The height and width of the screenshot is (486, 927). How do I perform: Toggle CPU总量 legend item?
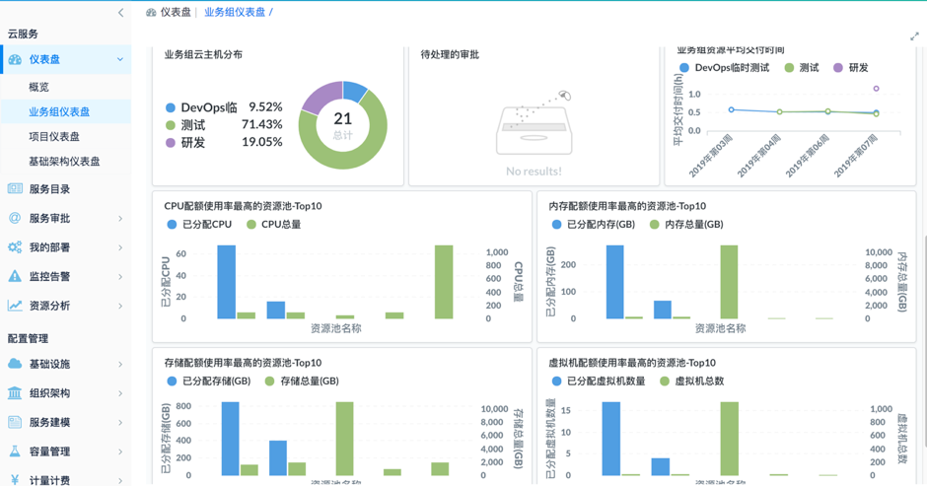[x=274, y=224]
